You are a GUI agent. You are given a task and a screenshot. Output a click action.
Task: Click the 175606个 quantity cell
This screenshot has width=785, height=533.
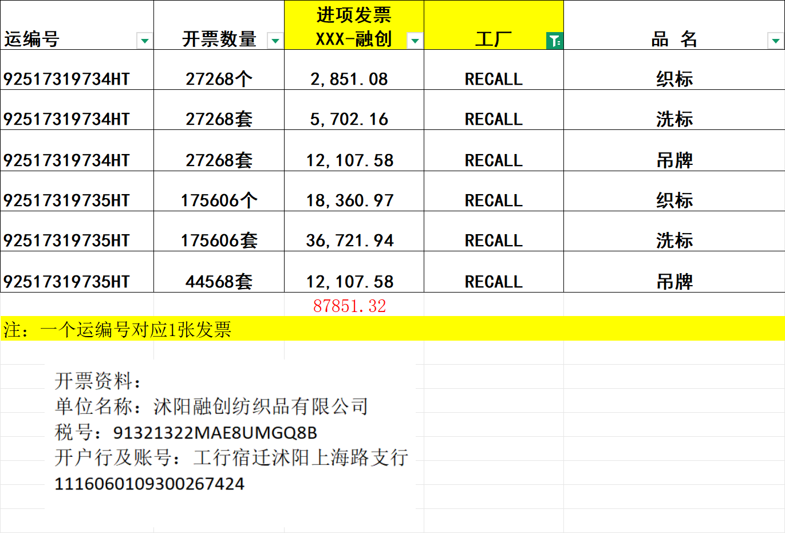point(219,200)
